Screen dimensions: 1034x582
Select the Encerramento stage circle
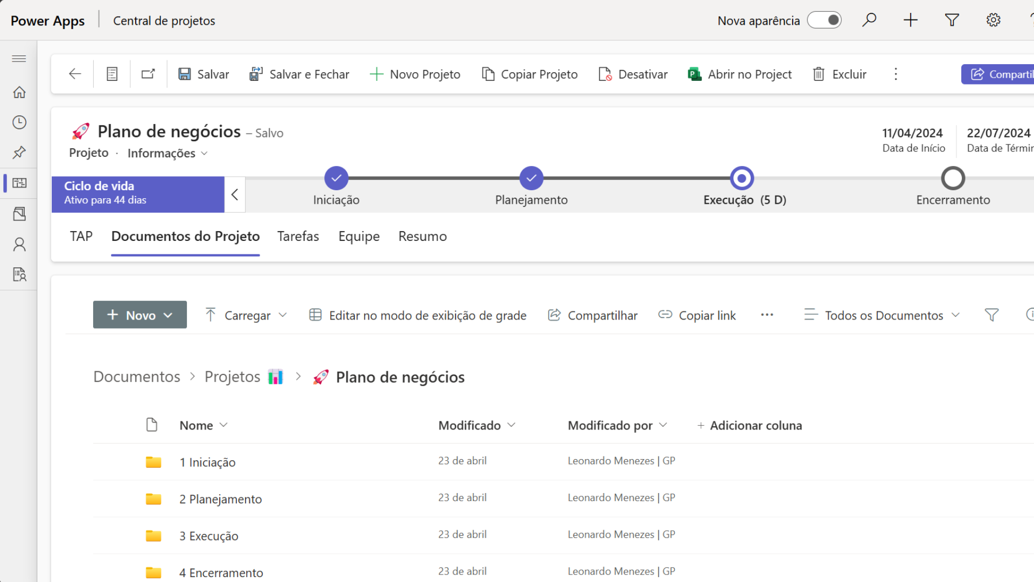click(953, 178)
